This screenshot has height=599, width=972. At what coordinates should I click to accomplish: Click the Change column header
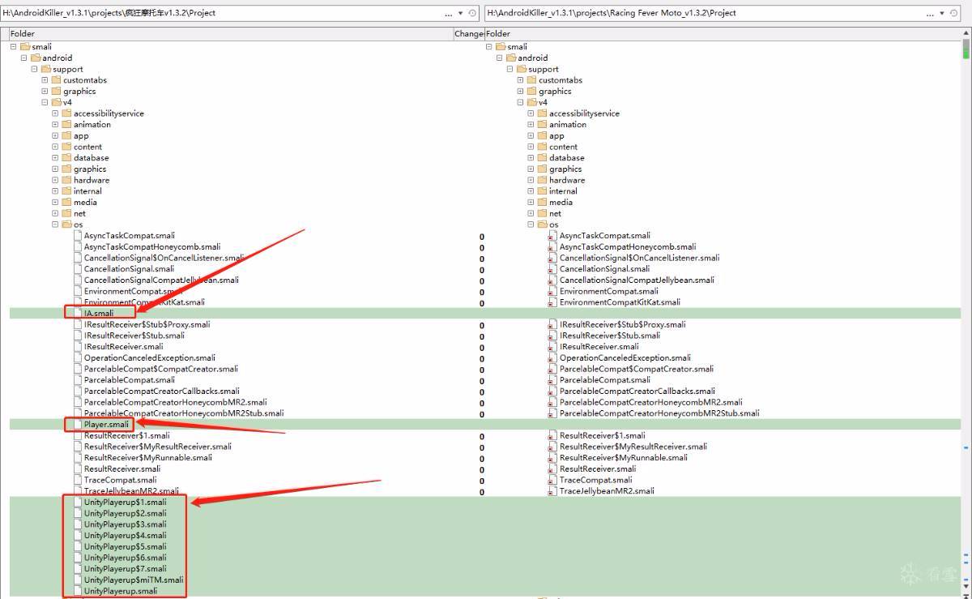pyautogui.click(x=468, y=33)
